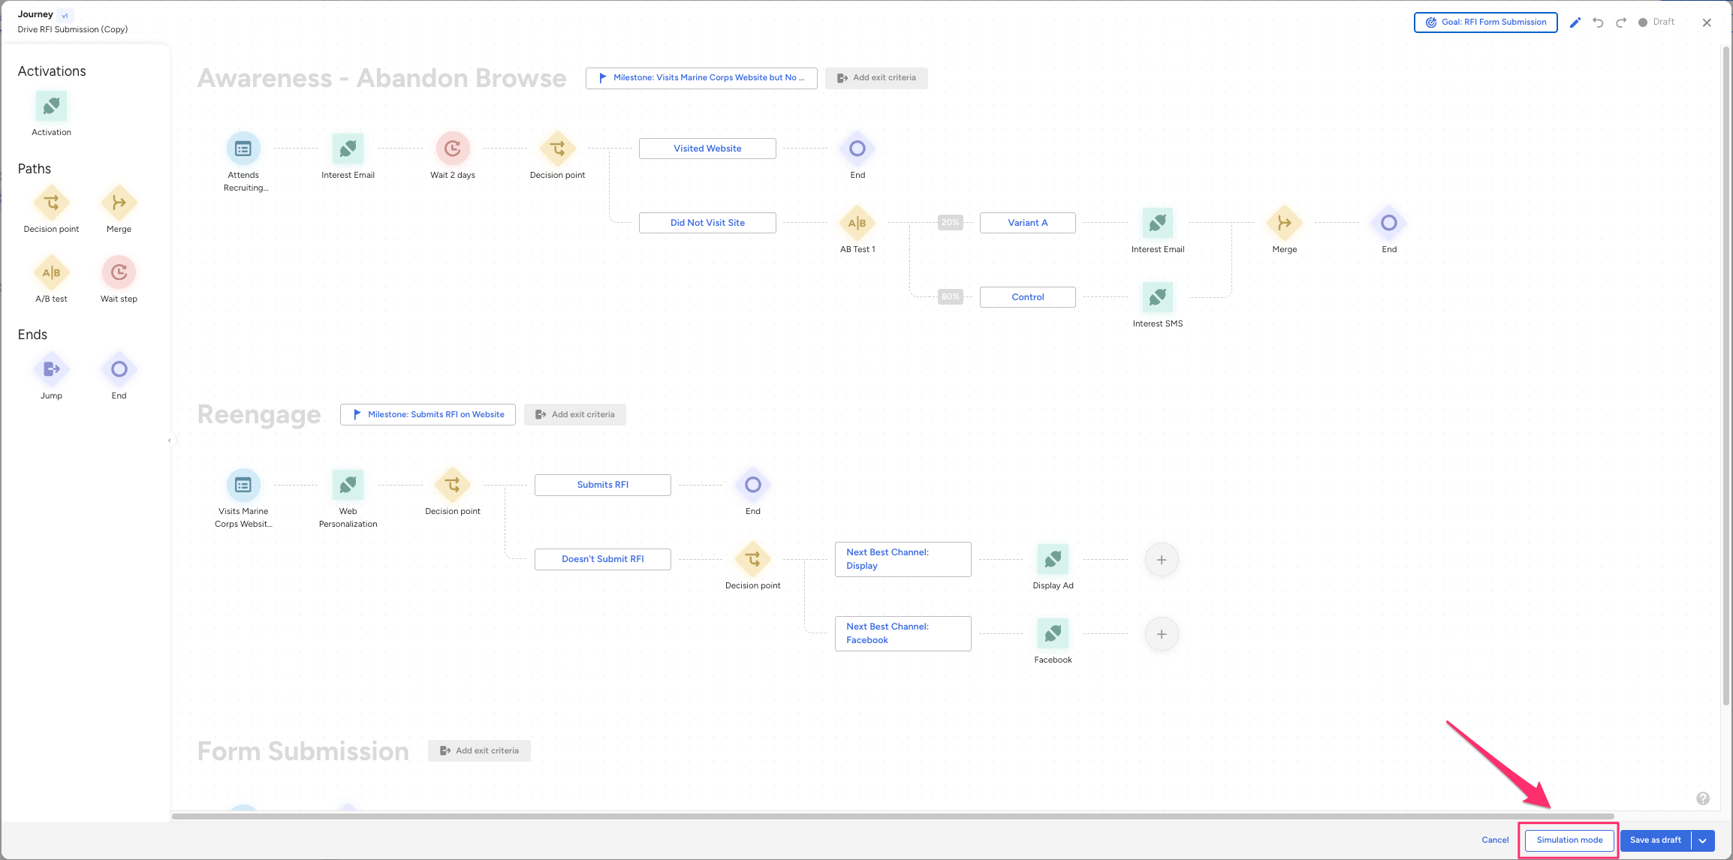
Task: Expand the Save as draft dropdown arrow
Action: click(1703, 840)
